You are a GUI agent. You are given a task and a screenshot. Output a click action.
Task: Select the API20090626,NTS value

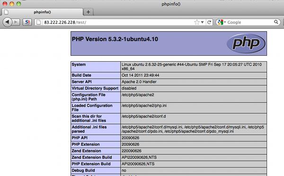click(138, 164)
